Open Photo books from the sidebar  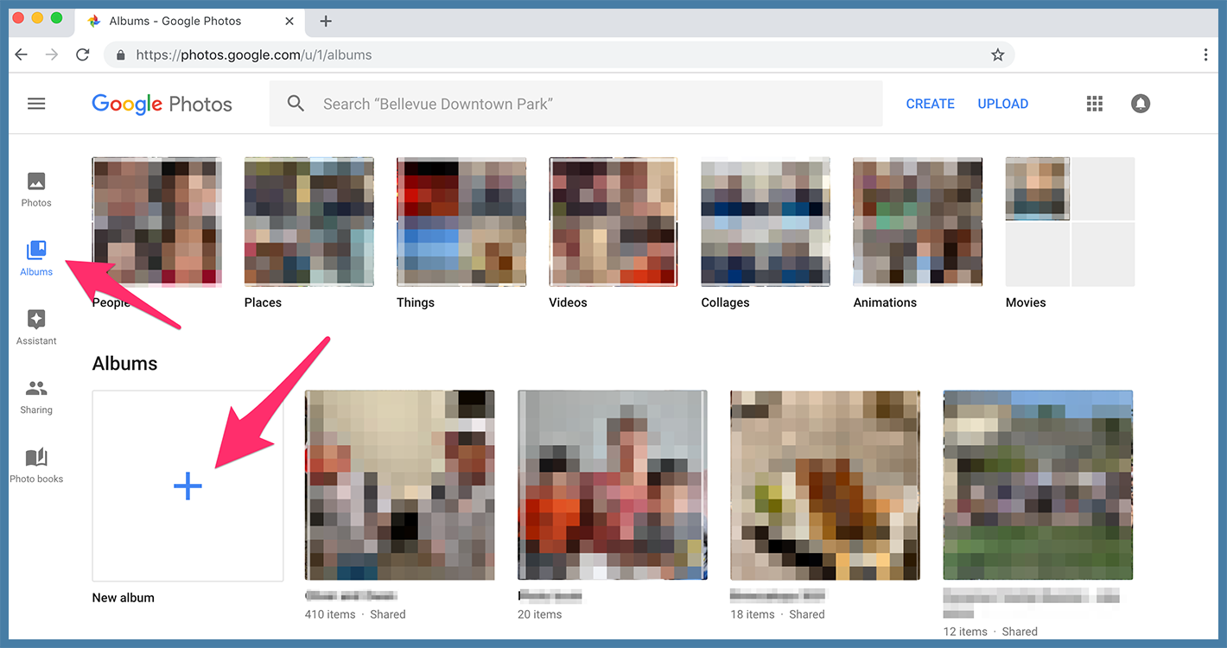pos(36,465)
